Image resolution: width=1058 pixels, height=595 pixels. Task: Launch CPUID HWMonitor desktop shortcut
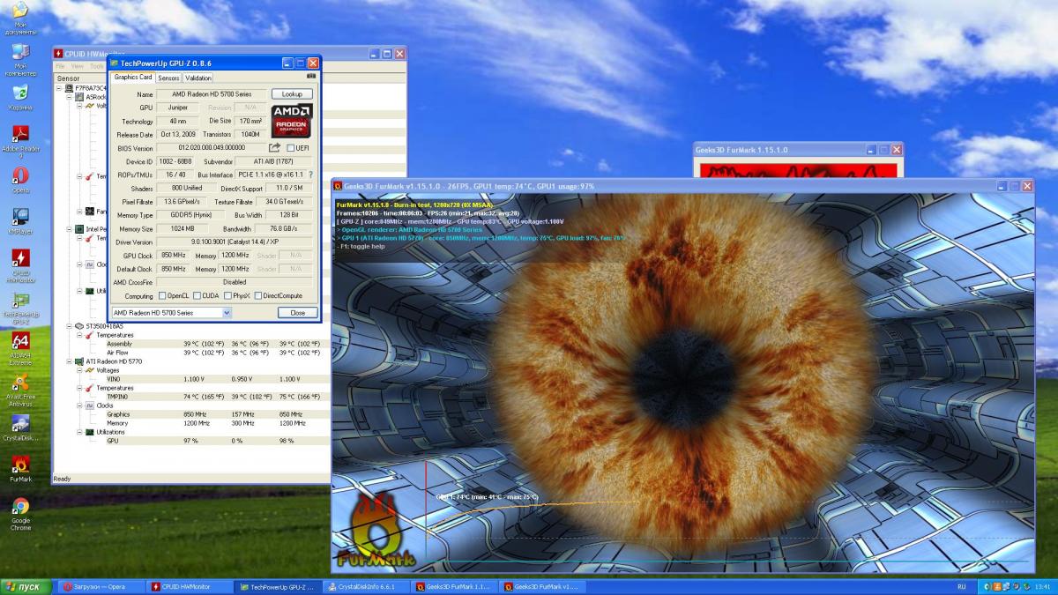coord(19,264)
